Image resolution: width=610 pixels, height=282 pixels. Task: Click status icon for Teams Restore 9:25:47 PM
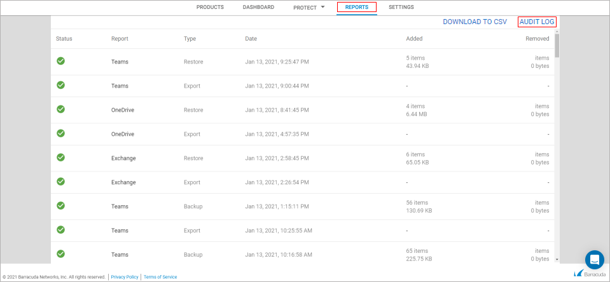click(x=60, y=61)
